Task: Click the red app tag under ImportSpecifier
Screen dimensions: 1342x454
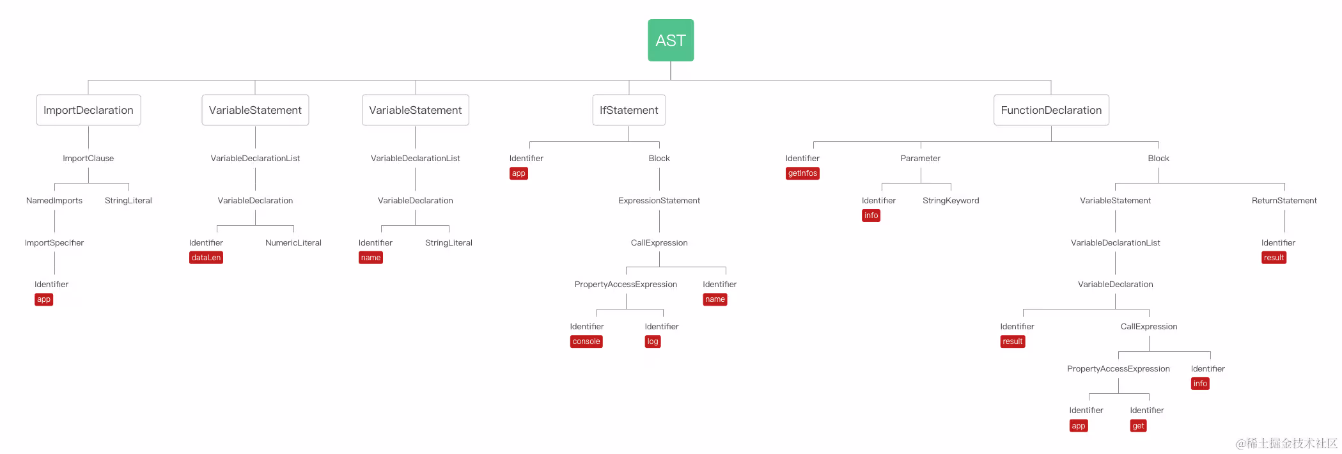Action: coord(43,299)
